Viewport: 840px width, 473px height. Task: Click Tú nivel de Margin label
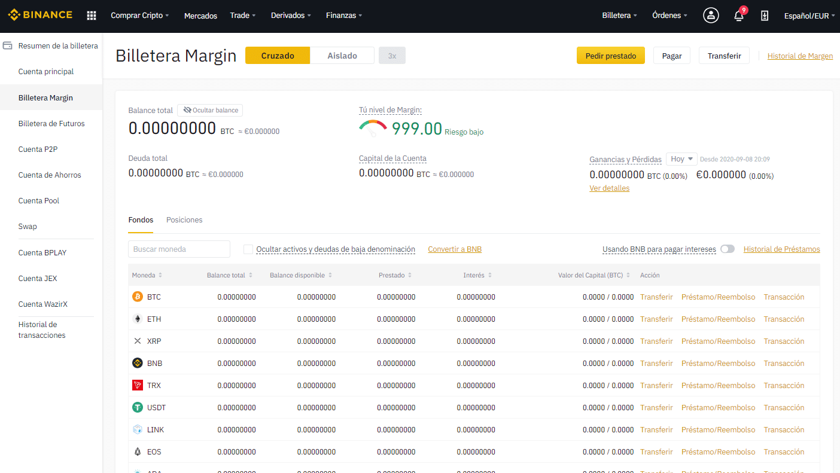tap(390, 110)
